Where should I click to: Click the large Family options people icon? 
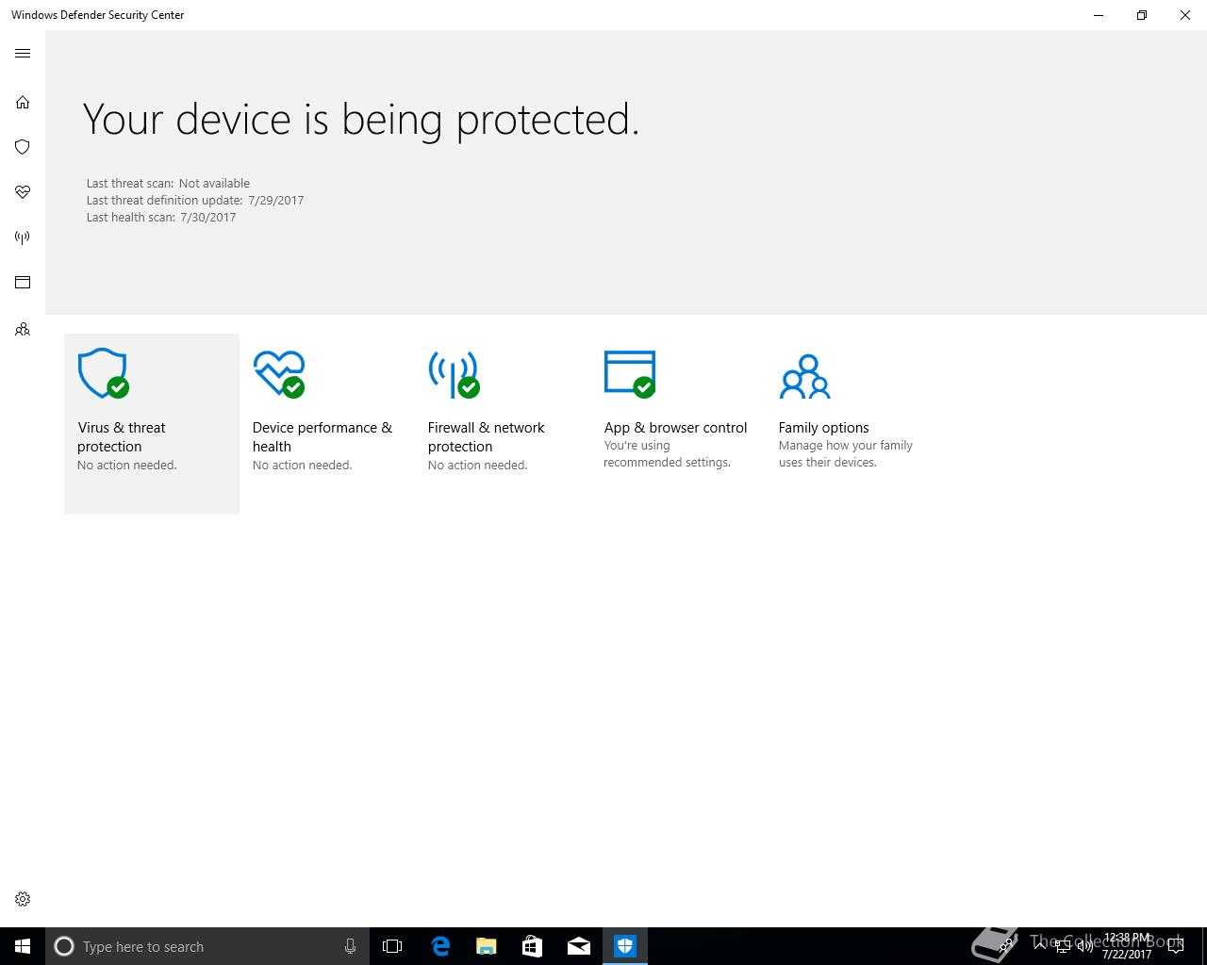pos(804,376)
